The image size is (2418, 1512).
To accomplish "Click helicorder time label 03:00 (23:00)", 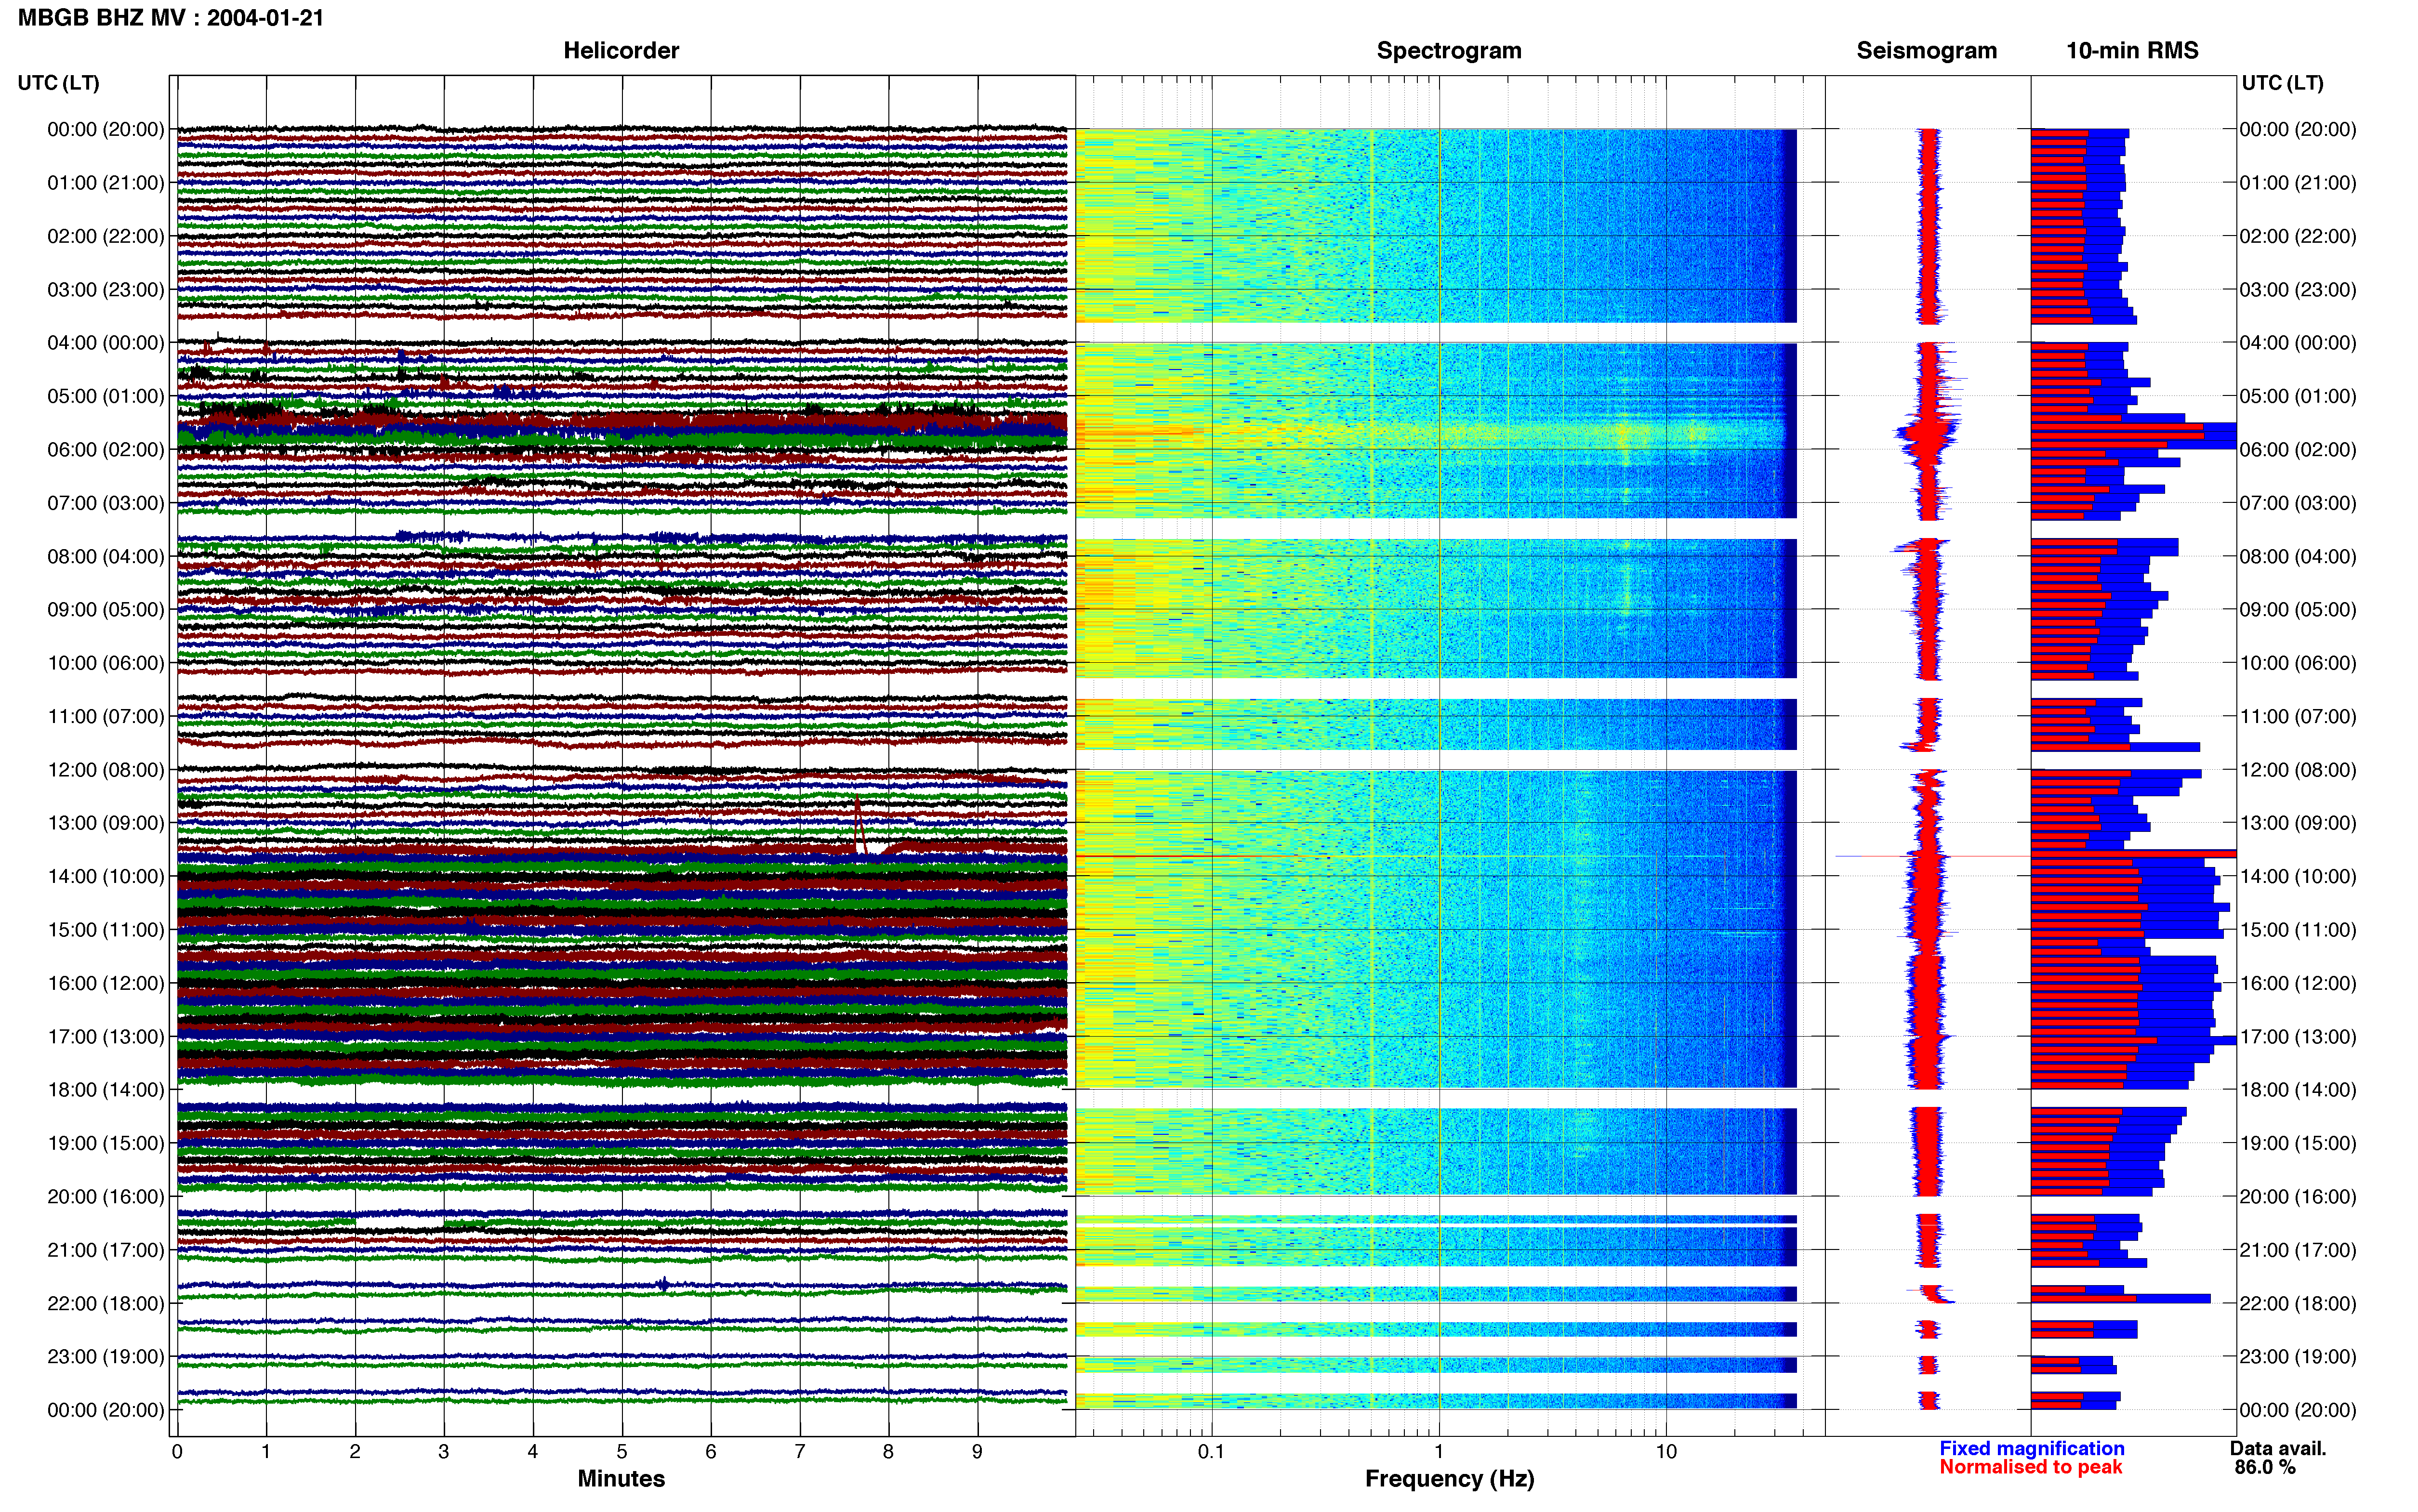I will pos(106,290).
